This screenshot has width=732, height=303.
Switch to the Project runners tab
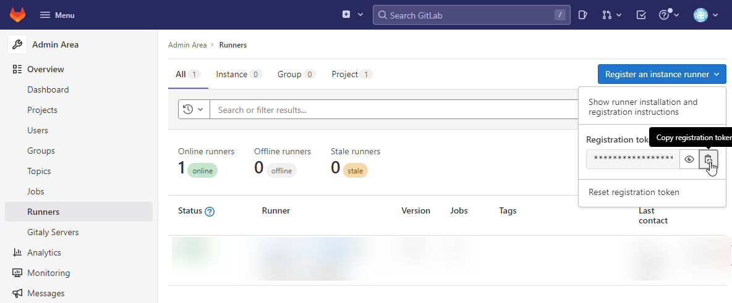[x=352, y=74]
